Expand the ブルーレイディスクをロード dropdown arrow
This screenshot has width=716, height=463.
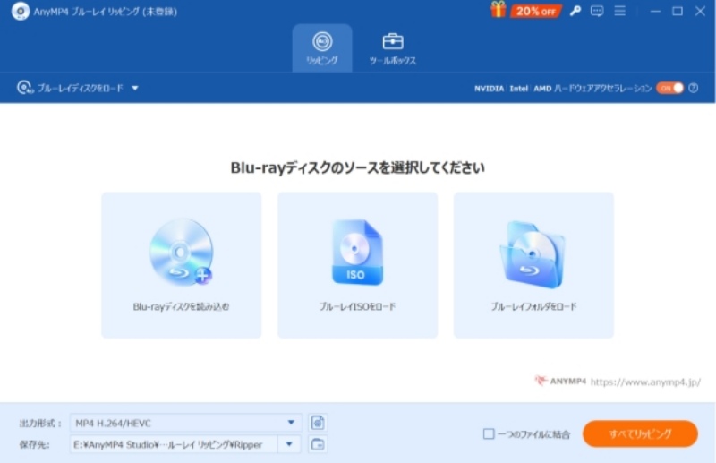(x=135, y=88)
